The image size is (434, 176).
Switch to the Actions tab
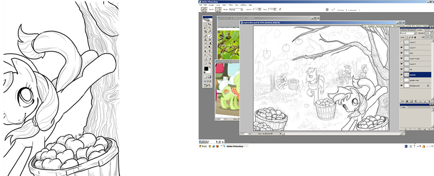click(412, 30)
